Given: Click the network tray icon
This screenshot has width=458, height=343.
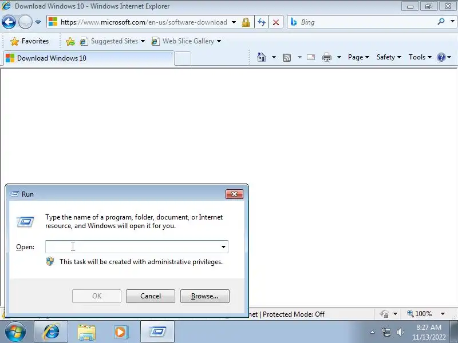Looking at the screenshot, I should (386, 332).
